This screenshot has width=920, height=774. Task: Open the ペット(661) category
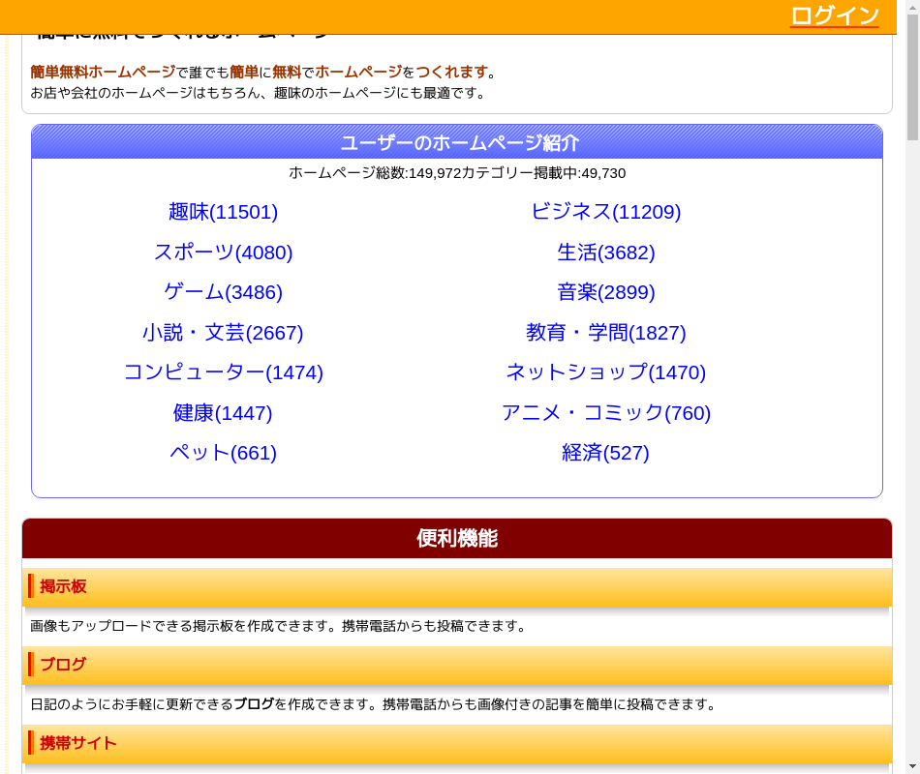[x=223, y=453]
